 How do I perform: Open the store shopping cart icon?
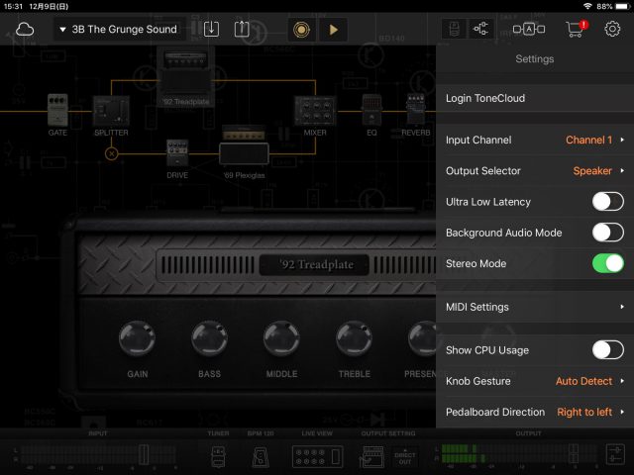577,29
